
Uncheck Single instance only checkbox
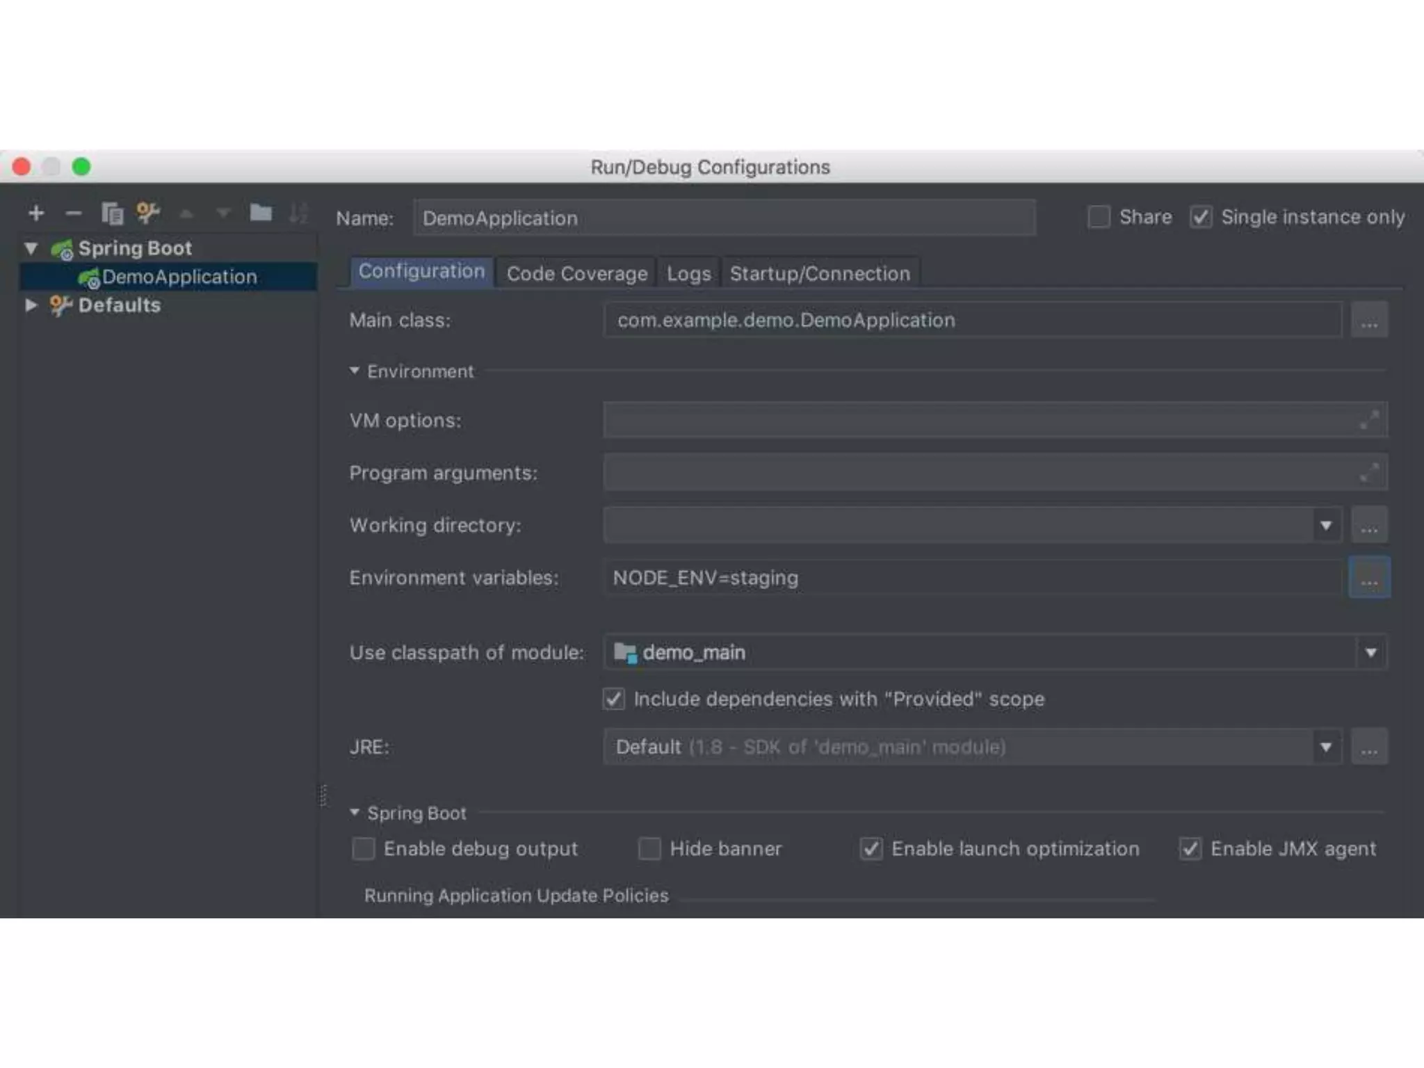1201,217
